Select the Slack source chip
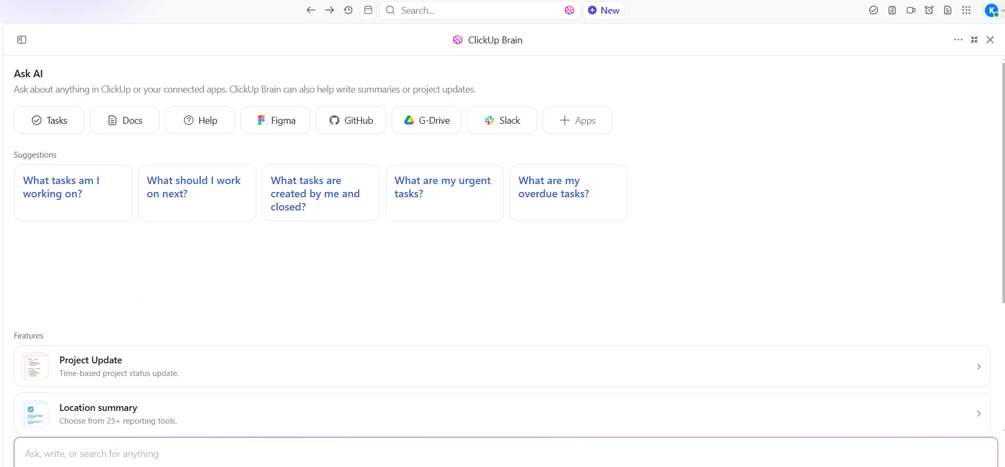1005x467 pixels. tap(502, 120)
